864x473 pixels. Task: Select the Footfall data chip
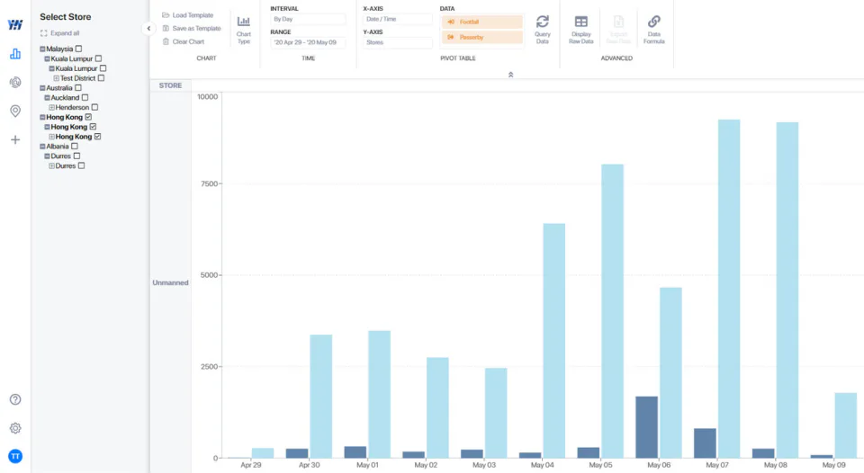point(482,22)
